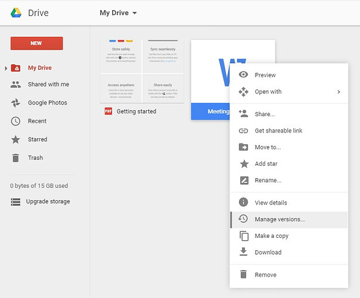Click the Get shareable link chain icon
360x298 pixels.
pos(243,131)
